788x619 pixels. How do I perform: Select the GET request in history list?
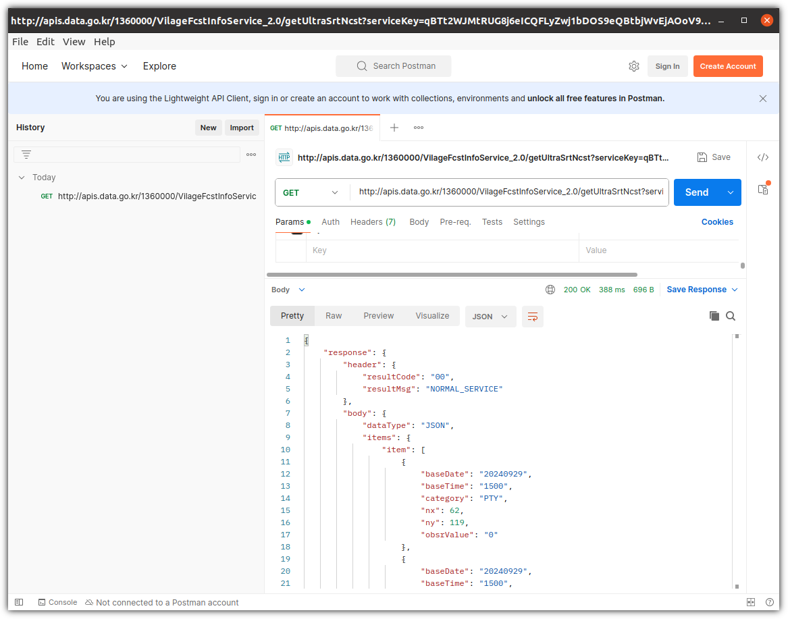[149, 196]
